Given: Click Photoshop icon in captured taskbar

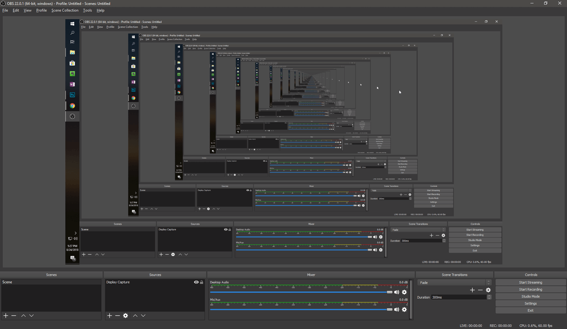Looking at the screenshot, I should pyautogui.click(x=72, y=95).
